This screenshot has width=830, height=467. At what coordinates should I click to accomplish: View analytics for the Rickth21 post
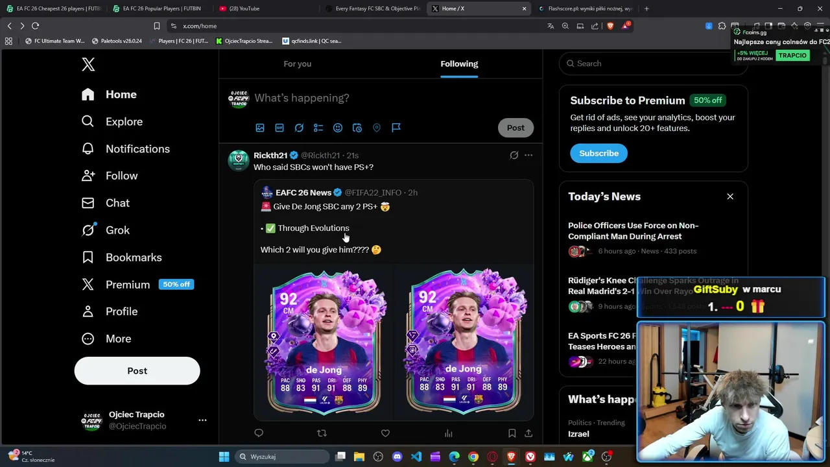(x=448, y=433)
